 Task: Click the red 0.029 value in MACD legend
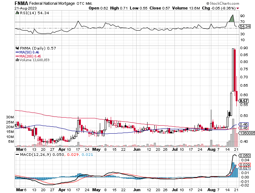tap(73, 155)
